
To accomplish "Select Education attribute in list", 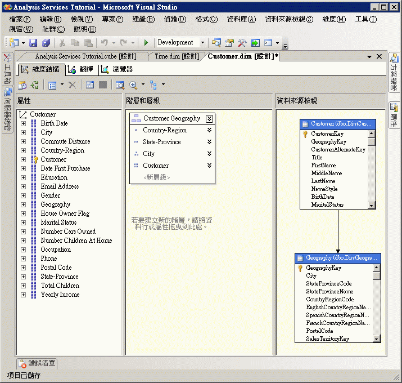I will tap(54, 177).
